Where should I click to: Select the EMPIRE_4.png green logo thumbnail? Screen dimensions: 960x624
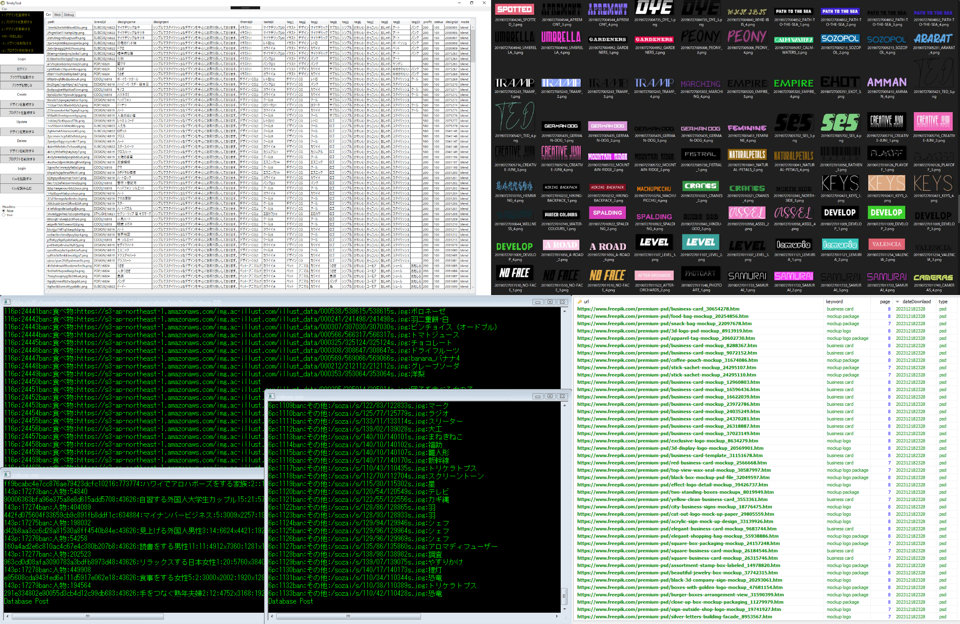click(x=794, y=83)
